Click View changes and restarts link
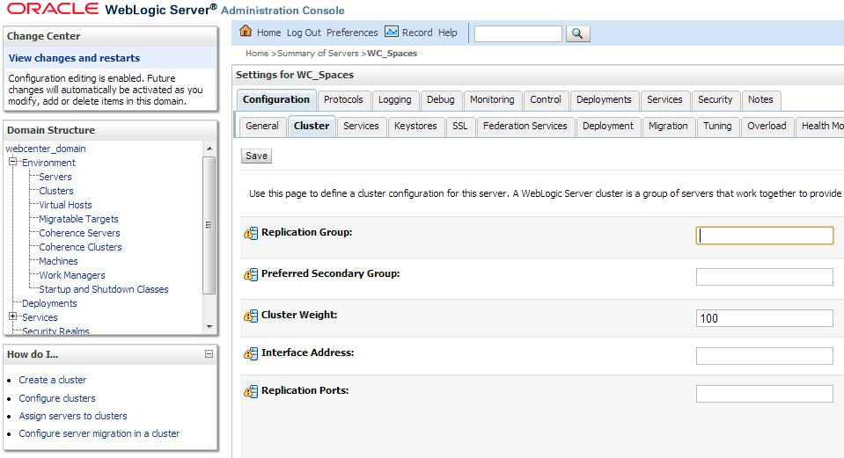844x458 pixels. tap(74, 58)
